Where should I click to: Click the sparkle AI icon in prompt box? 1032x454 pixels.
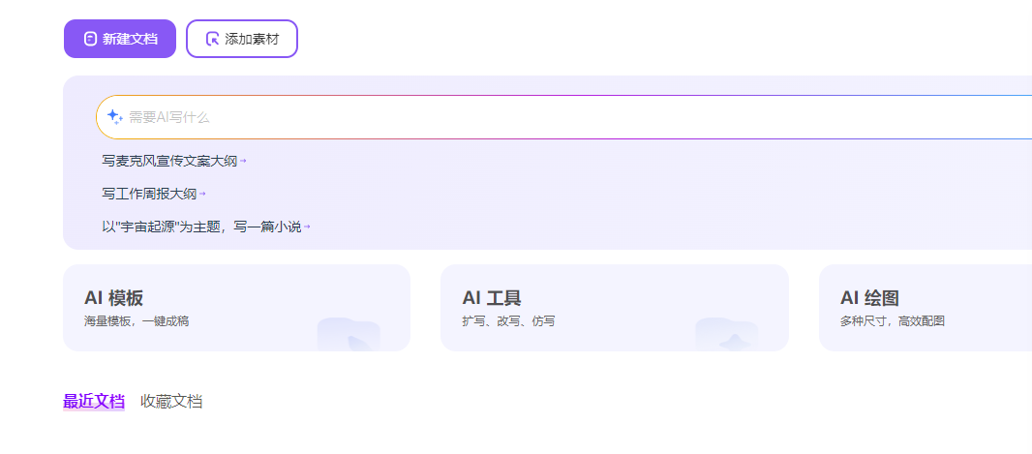tap(114, 117)
